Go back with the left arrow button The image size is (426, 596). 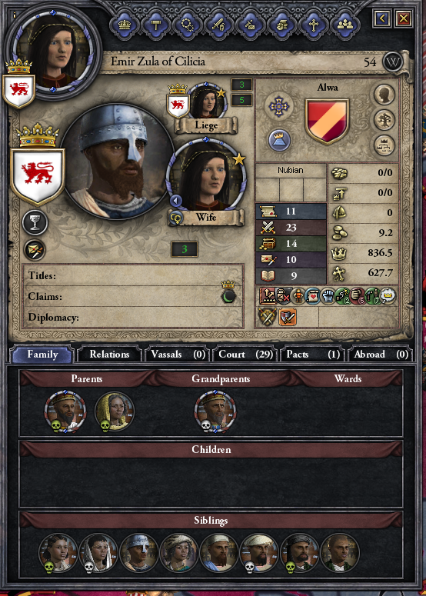(x=382, y=18)
